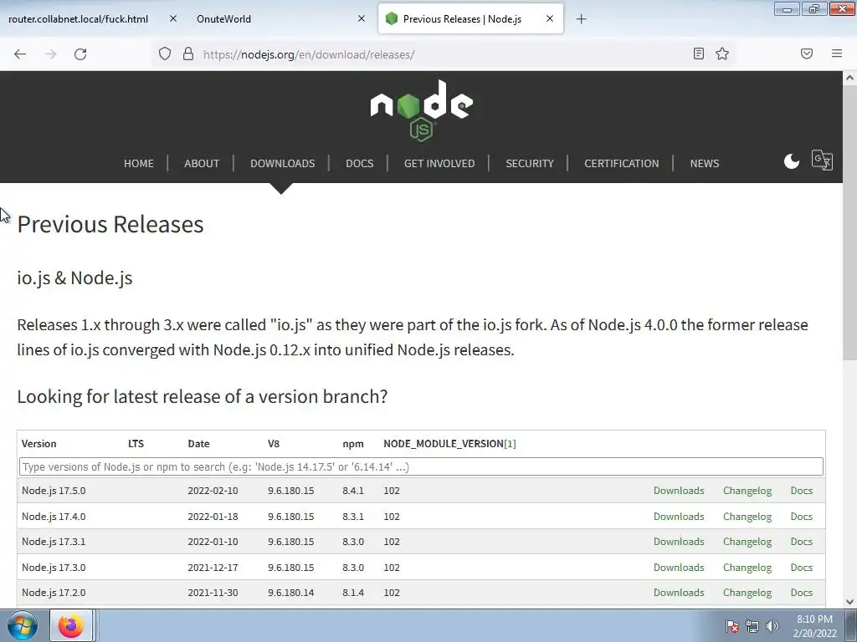Open Docs link for Node.js 17.3.0
The height and width of the screenshot is (642, 857).
tap(801, 568)
